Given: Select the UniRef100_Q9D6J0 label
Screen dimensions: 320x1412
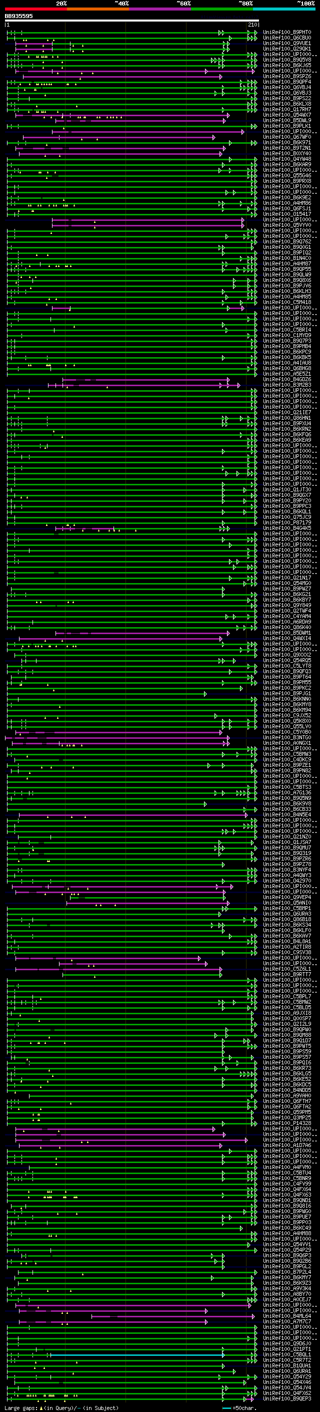Looking at the screenshot, I should pyautogui.click(x=287, y=1343).
